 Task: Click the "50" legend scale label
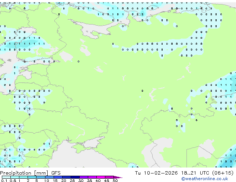pos(115,181)
